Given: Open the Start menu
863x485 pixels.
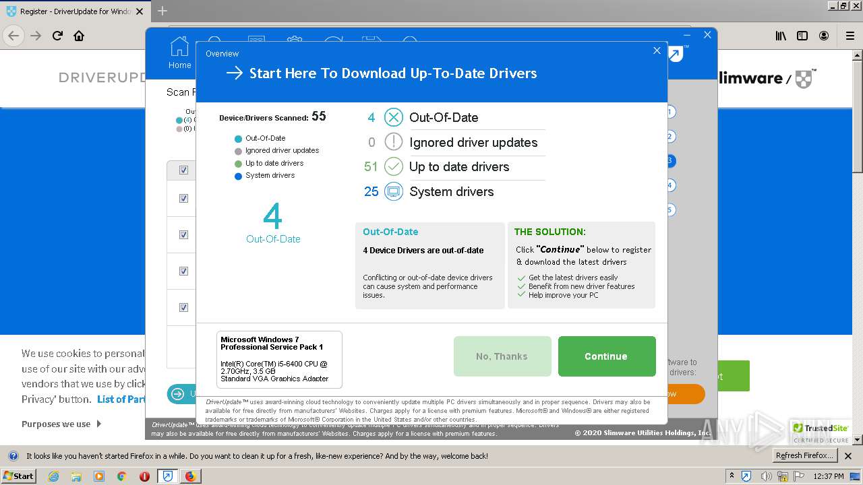Looking at the screenshot, I should click(19, 476).
